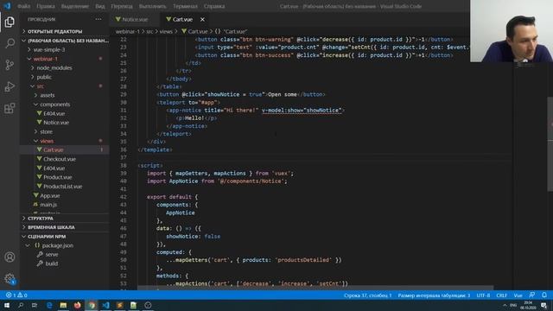The image size is (553, 311).
Task: Open the Accounts menu icon
Action: pyautogui.click(x=10, y=257)
